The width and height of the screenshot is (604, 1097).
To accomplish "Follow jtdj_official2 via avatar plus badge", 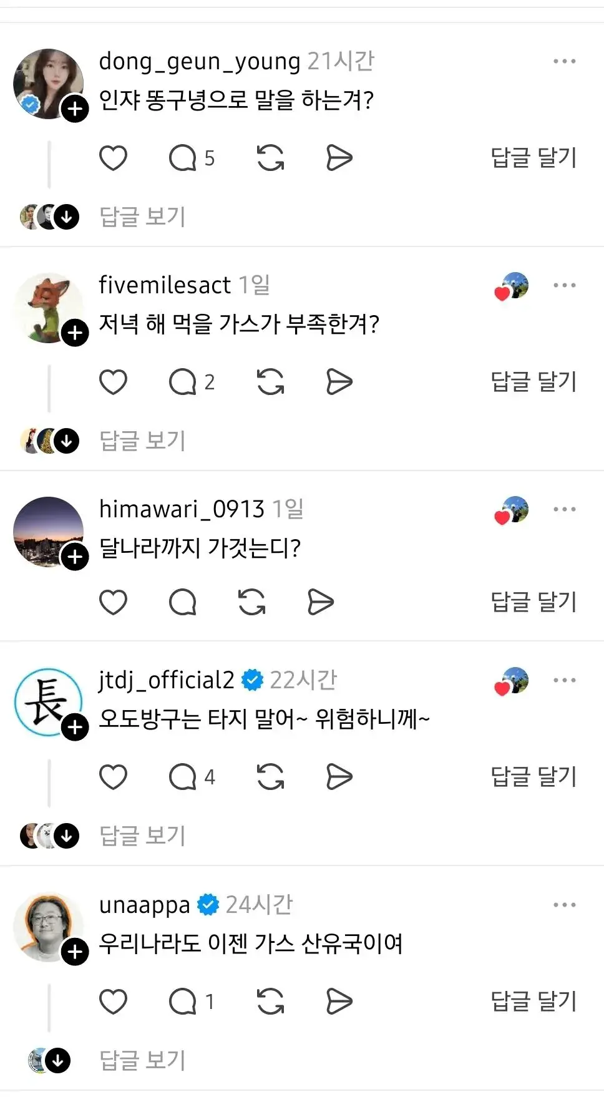I will tap(75, 728).
